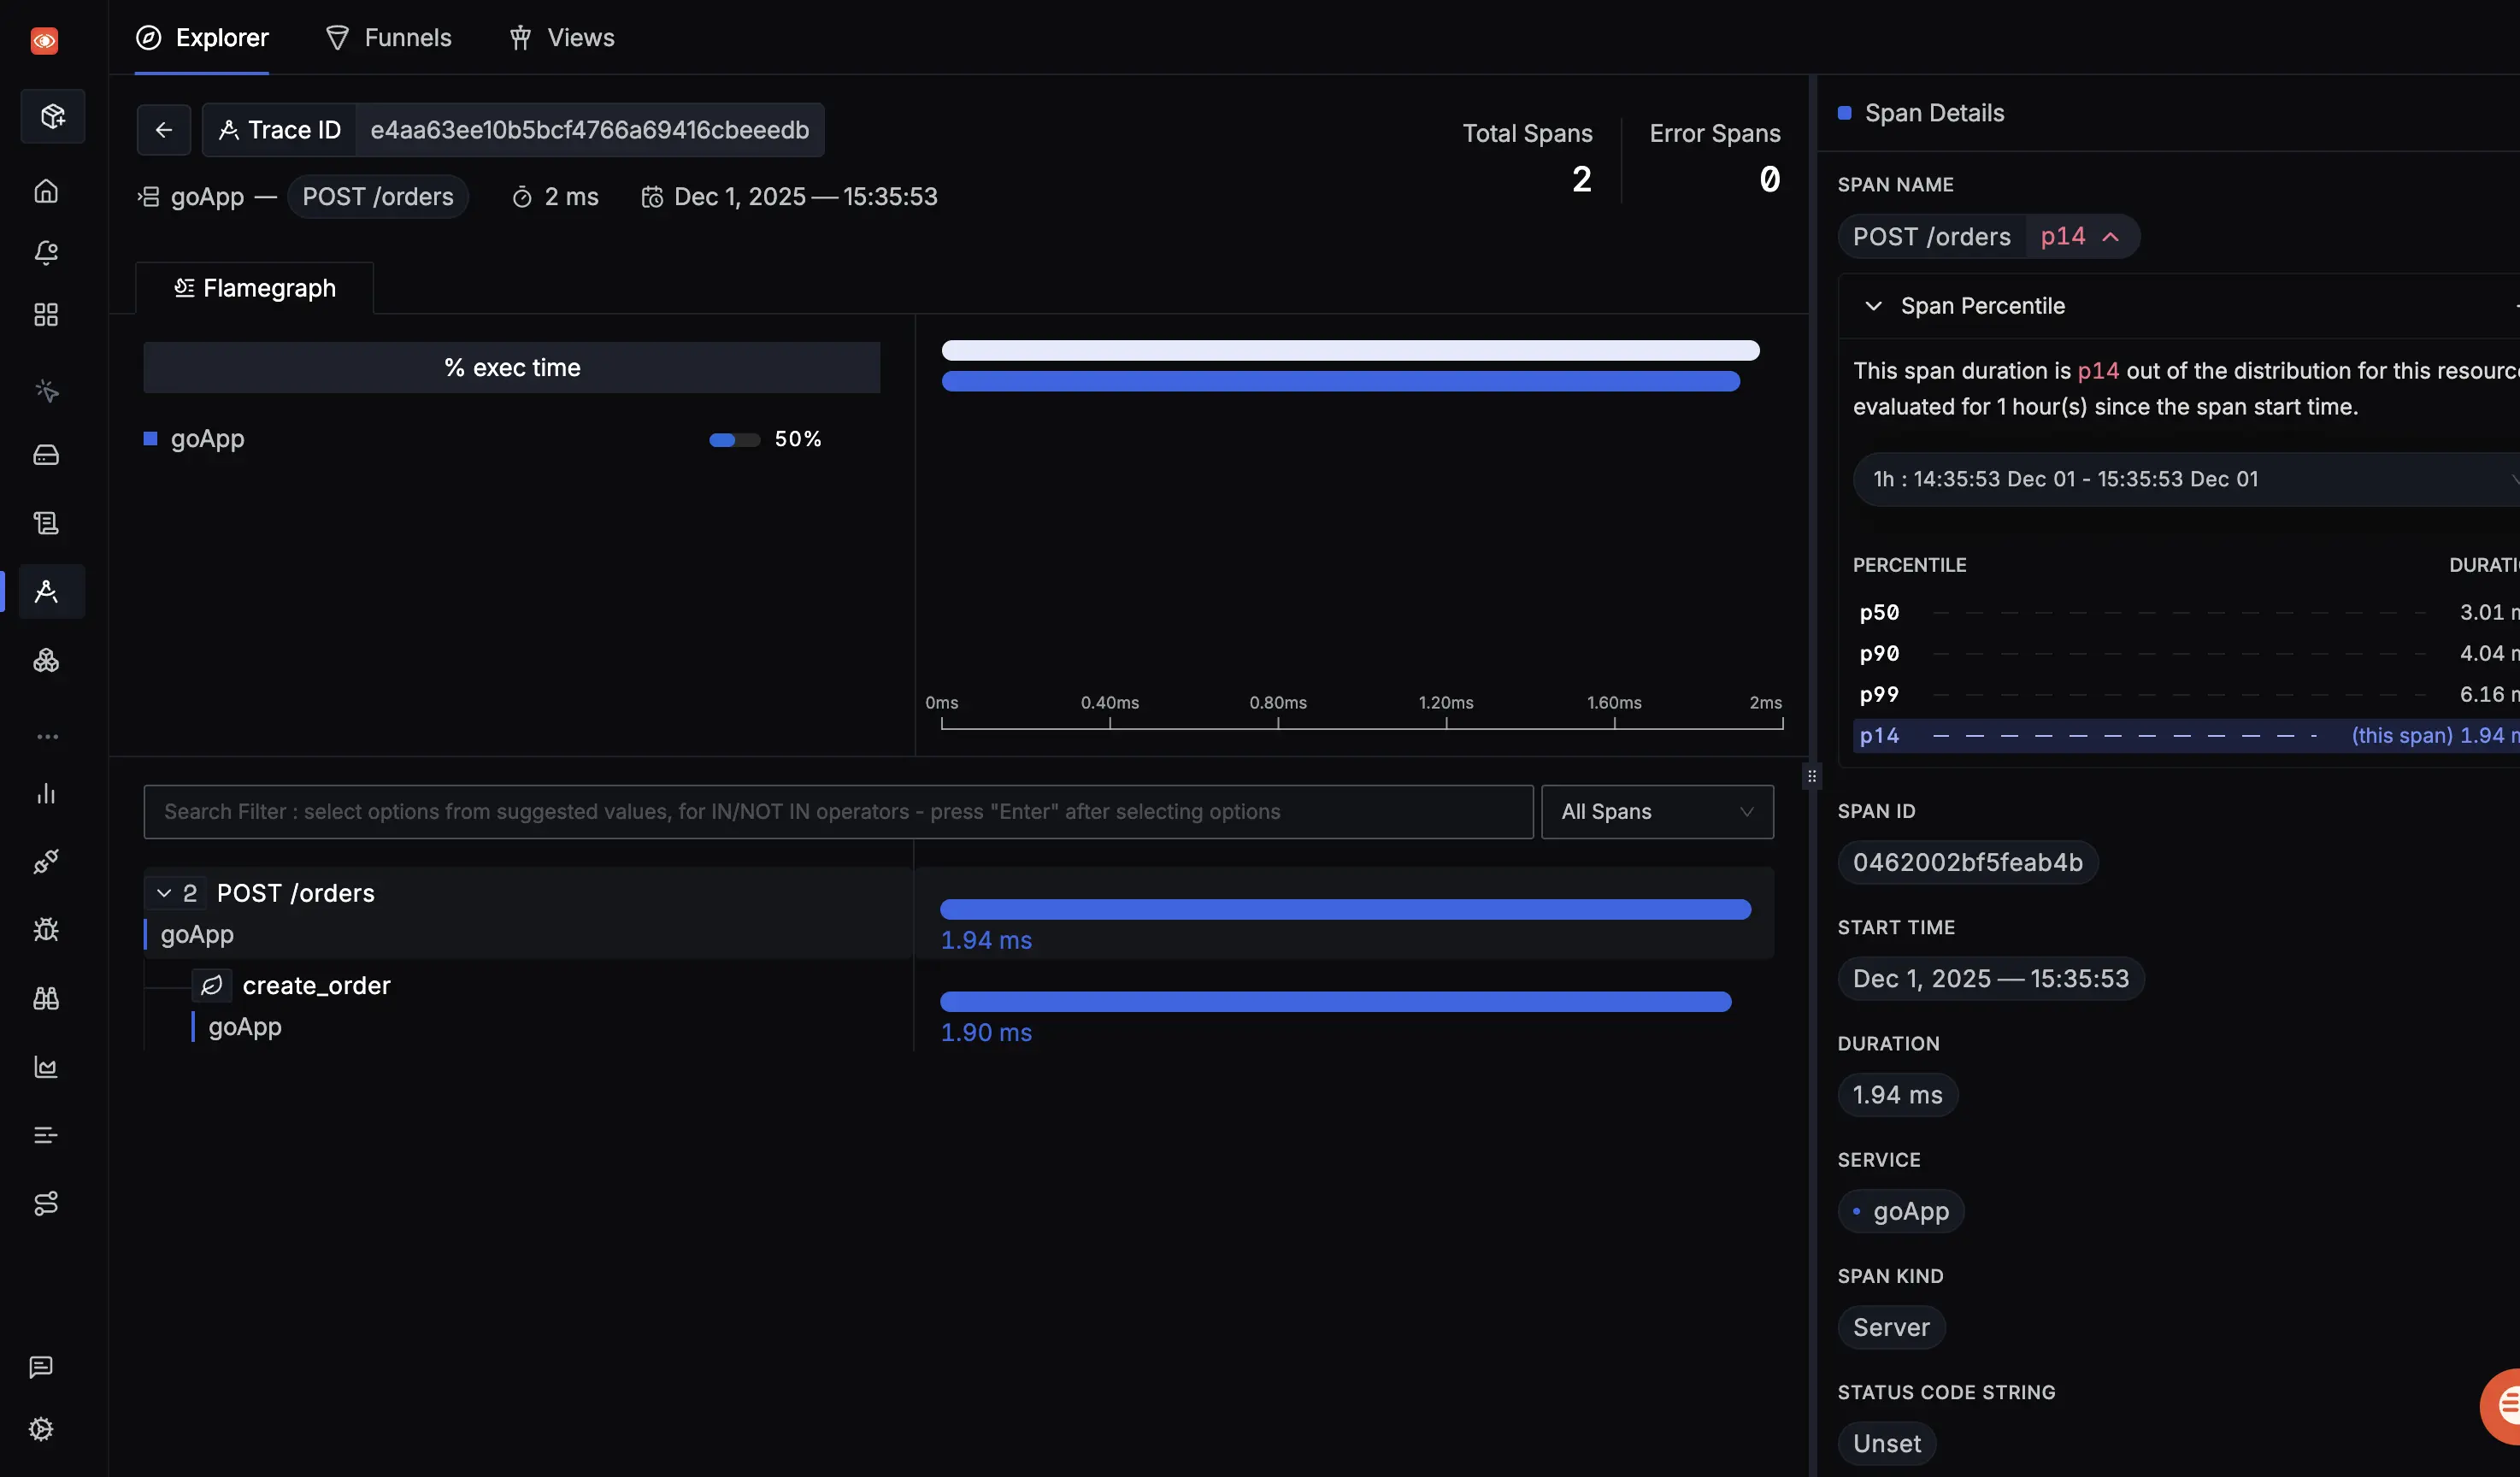Image resolution: width=2520 pixels, height=1477 pixels.
Task: Select the Flamegraph tab
Action: [x=255, y=288]
